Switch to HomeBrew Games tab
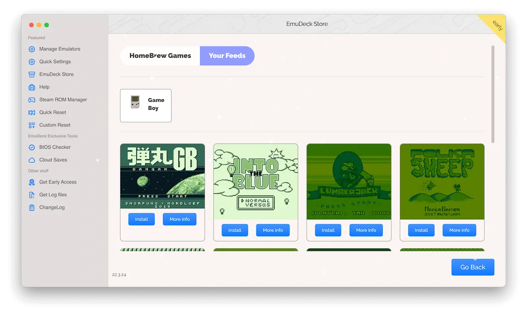Screen dimensions: 527x315 coord(160,56)
